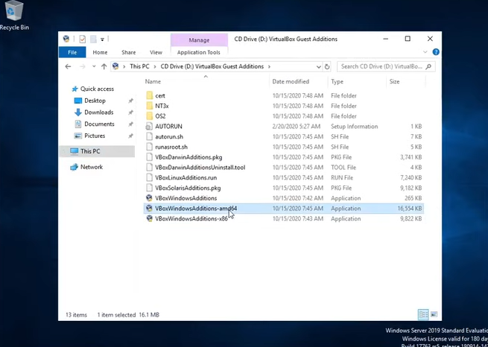
Task: Click the This PC breadcrumb
Action: click(139, 66)
